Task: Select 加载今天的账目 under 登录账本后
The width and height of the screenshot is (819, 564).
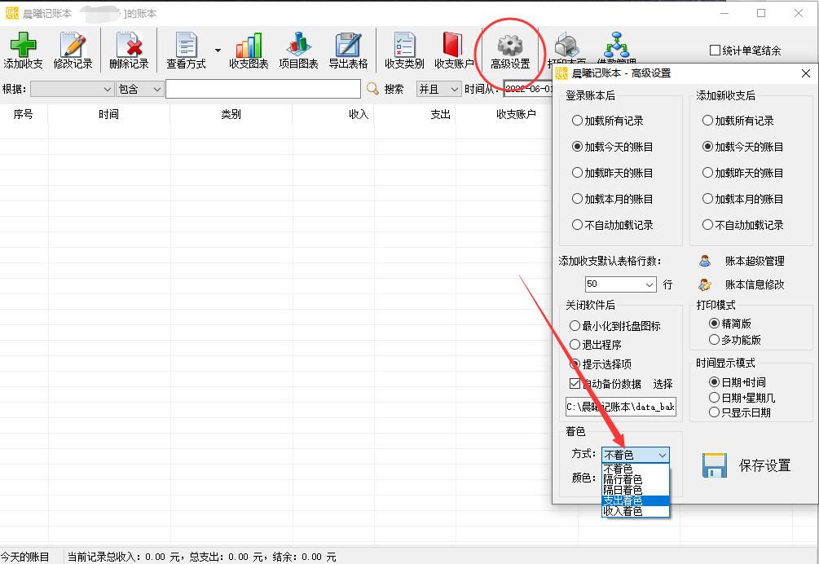Action: coord(577,147)
